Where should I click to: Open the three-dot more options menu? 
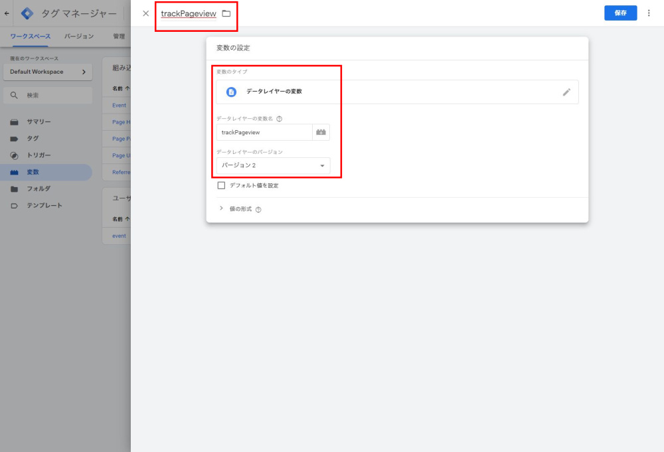pos(649,13)
